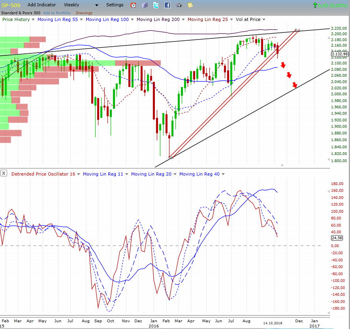Screen dimensions: 350x329
Task: Open the Add Indicator menu
Action: 42,5
